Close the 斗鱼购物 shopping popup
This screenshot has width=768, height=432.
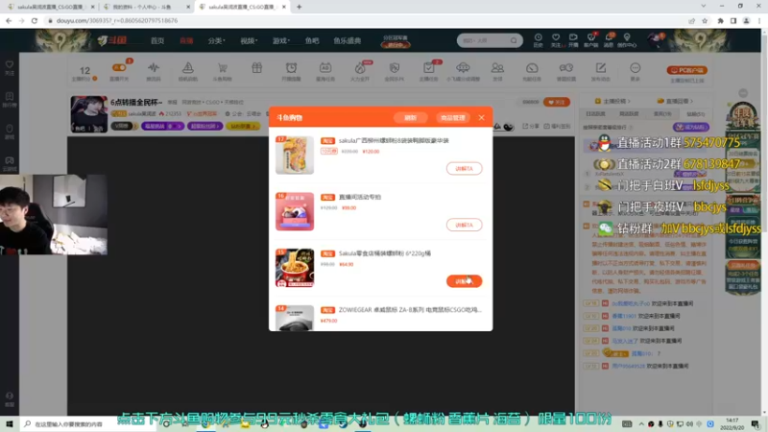(482, 117)
